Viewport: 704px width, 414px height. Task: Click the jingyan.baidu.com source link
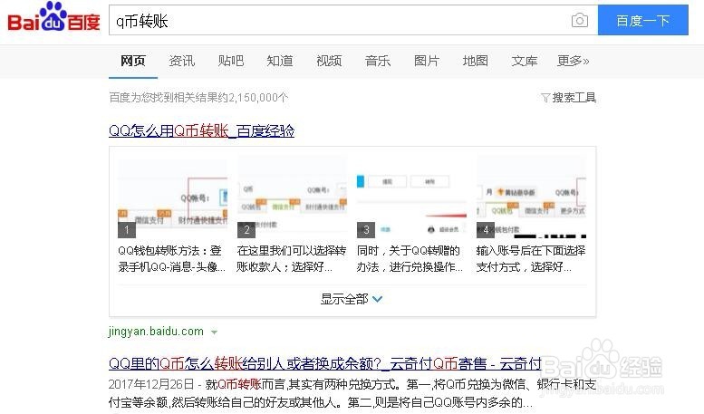(x=156, y=332)
